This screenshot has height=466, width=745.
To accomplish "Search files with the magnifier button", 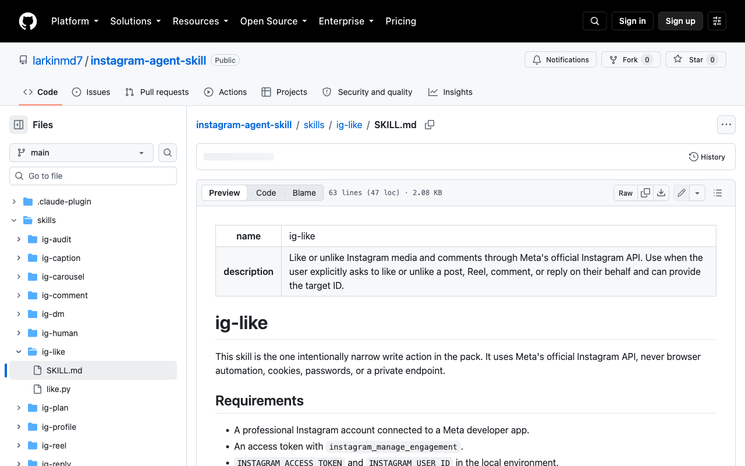I will tap(168, 153).
